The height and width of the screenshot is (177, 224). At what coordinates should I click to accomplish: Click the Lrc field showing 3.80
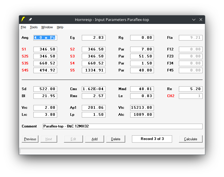click(x=45, y=115)
